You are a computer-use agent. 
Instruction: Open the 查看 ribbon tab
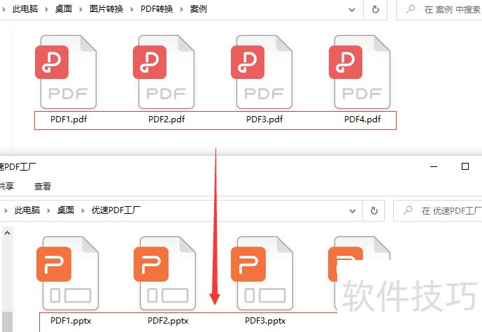(43, 186)
